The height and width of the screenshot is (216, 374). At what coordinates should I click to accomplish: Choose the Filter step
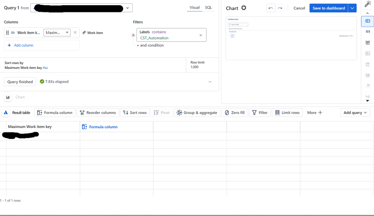pyautogui.click(x=260, y=113)
